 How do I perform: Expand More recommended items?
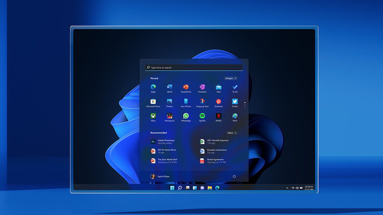tap(232, 133)
